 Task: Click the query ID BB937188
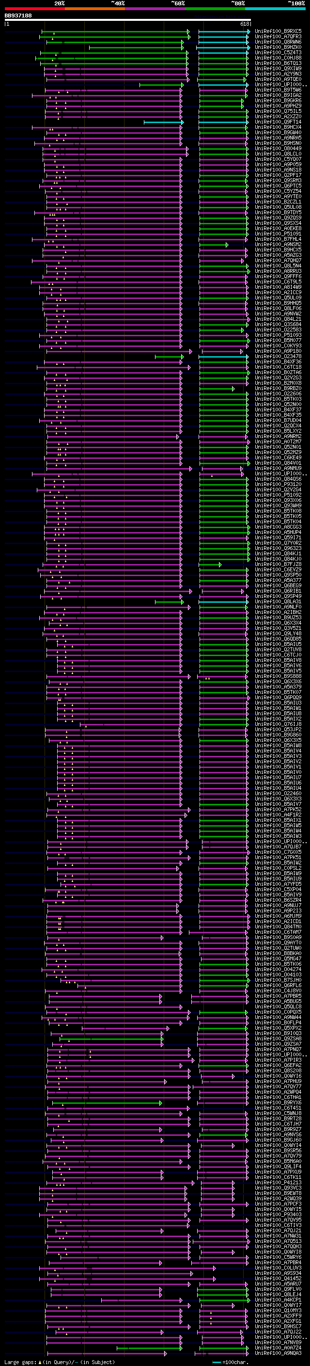[18, 16]
